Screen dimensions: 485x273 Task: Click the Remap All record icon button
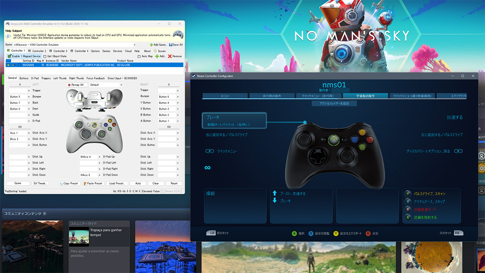tap(69, 85)
